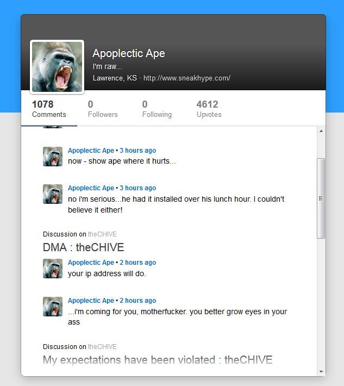Open '2 hours ago' timestamp on 'your ip address' comment
The height and width of the screenshot is (386, 344).
[138, 263]
